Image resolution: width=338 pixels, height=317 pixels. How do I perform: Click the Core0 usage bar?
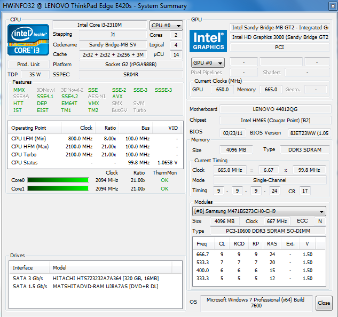tap(58, 180)
